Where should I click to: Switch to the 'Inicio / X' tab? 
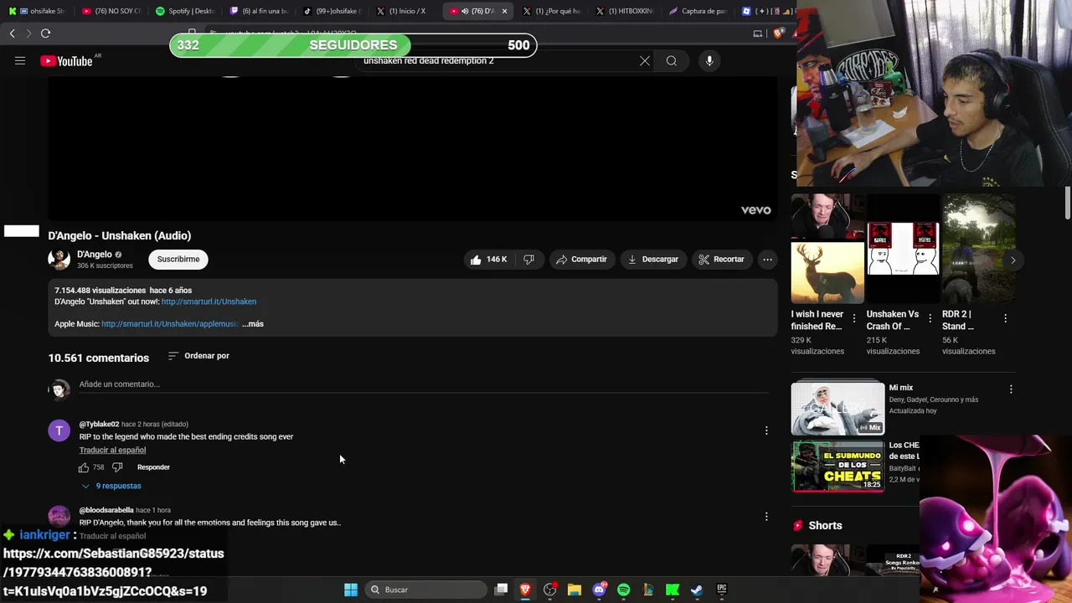(x=406, y=11)
